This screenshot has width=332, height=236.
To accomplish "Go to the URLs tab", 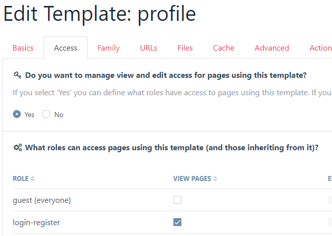I will pyautogui.click(x=149, y=48).
